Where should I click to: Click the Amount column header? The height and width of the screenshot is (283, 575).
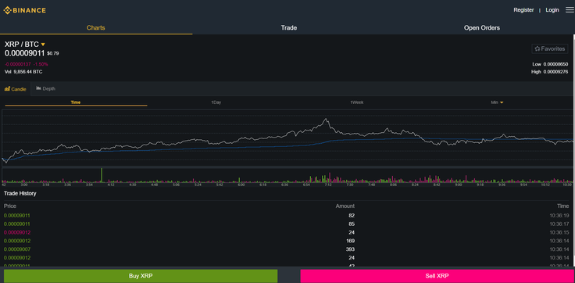345,206
